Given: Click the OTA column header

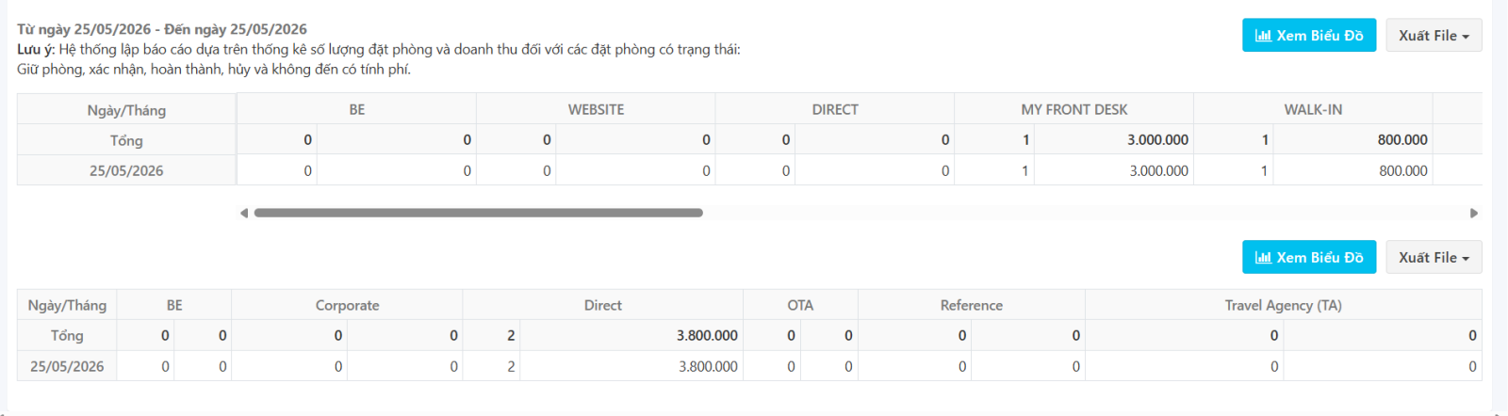Looking at the screenshot, I should [800, 305].
